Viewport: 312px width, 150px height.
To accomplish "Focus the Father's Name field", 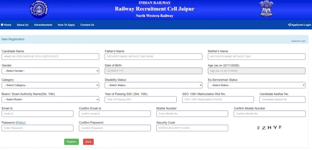I will tap(154, 57).
